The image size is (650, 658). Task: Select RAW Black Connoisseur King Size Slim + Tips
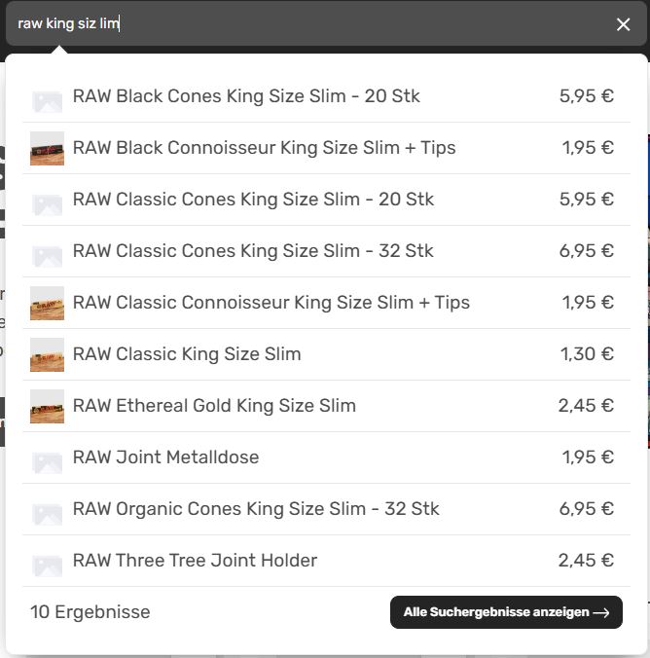tap(264, 148)
